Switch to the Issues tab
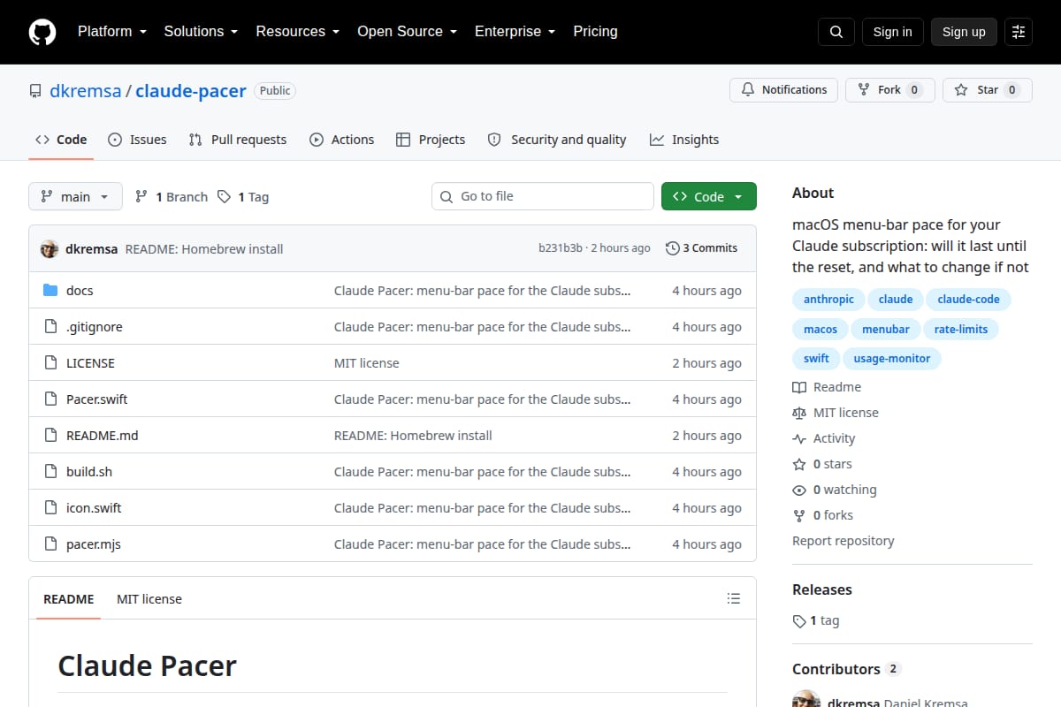This screenshot has height=707, width=1061. pyautogui.click(x=137, y=140)
